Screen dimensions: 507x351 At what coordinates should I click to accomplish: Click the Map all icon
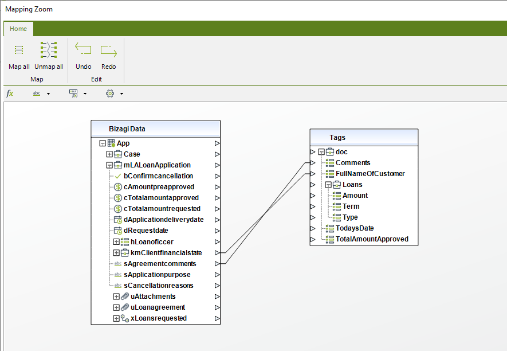click(x=19, y=50)
